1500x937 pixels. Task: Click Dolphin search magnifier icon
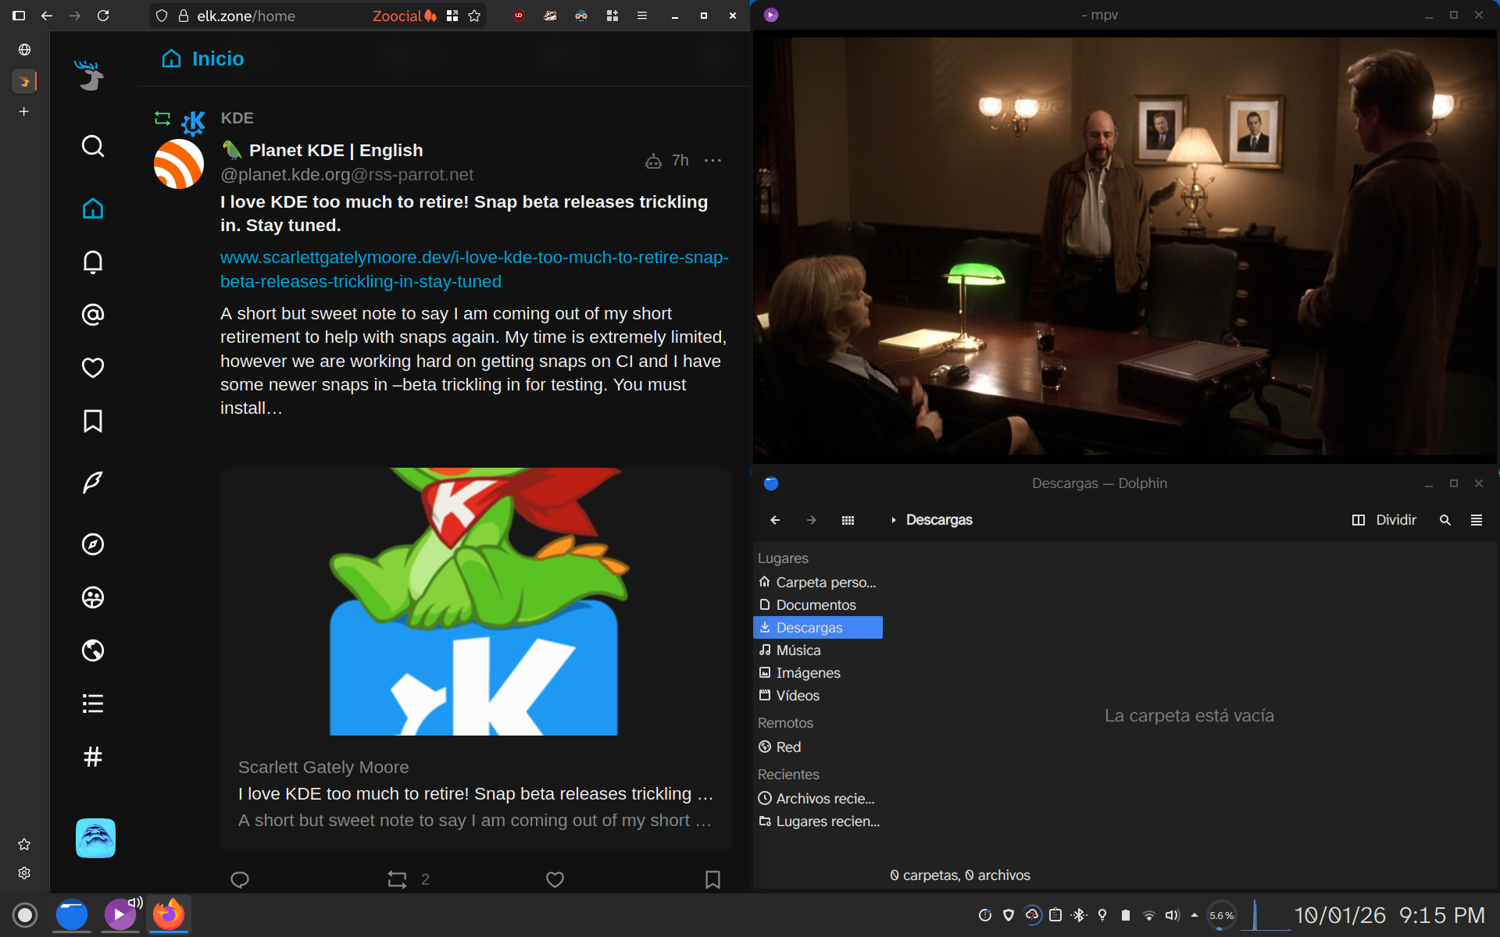tap(1445, 520)
